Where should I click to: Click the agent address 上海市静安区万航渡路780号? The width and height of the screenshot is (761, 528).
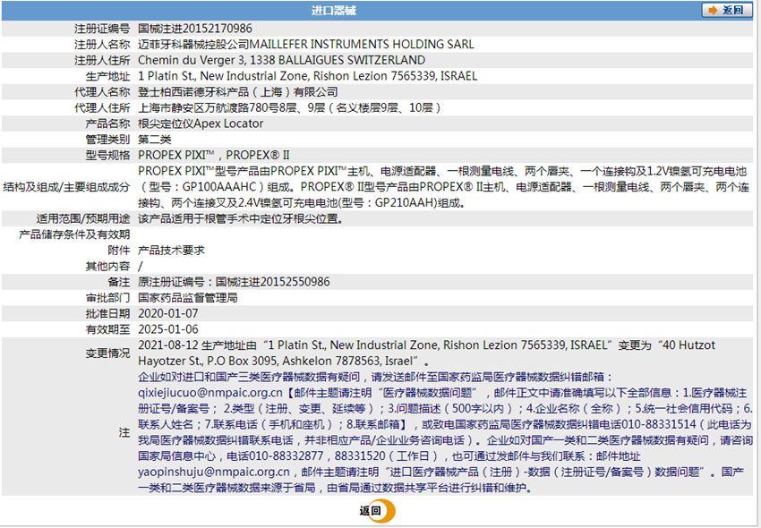click(289, 107)
